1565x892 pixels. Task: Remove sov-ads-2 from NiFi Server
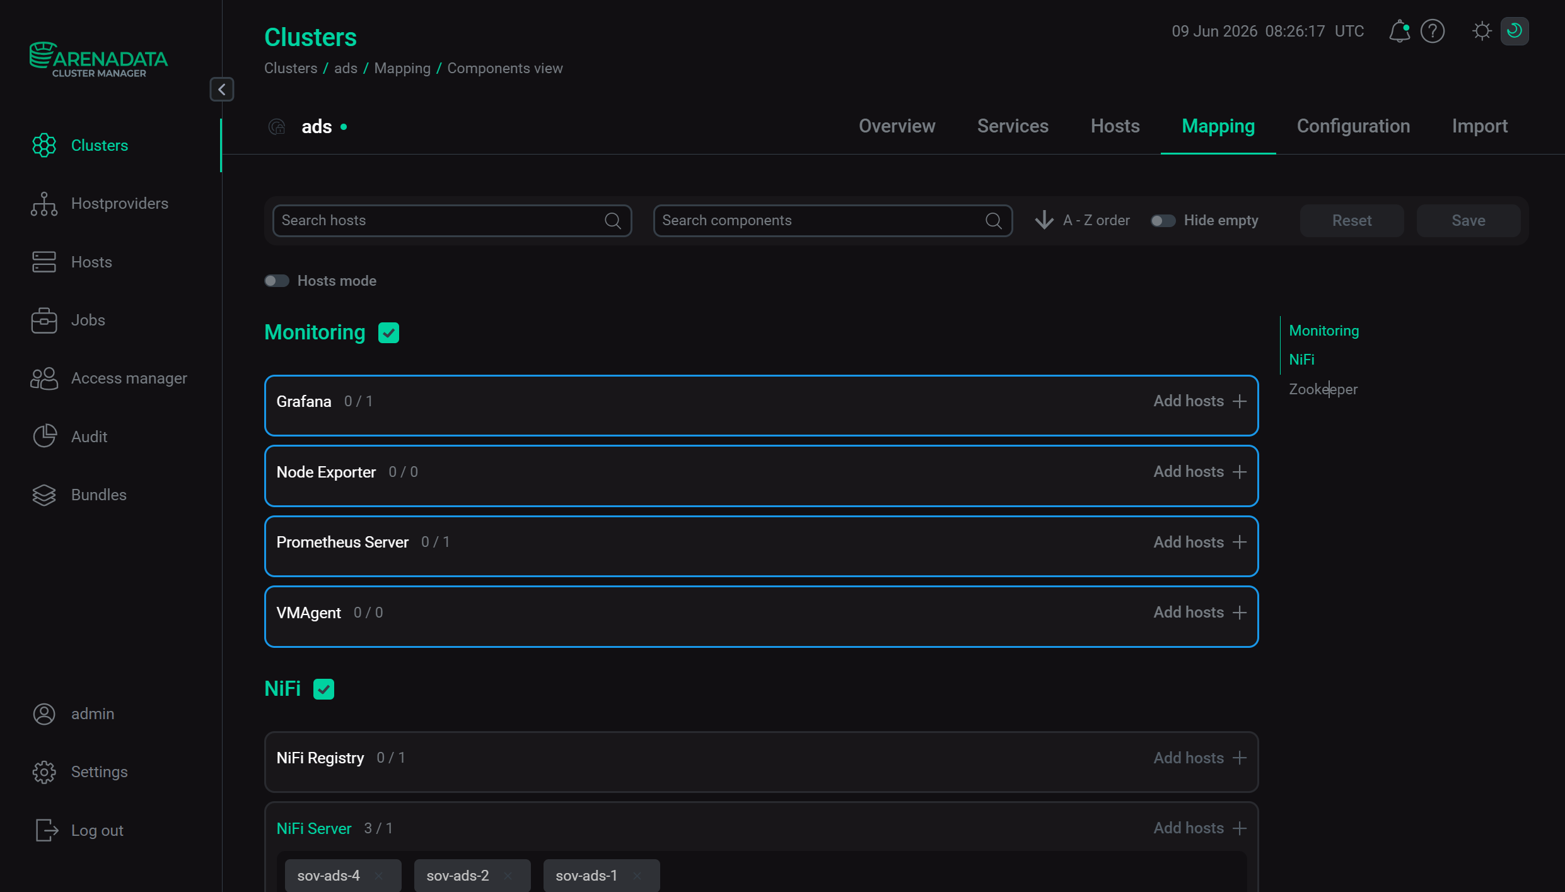[508, 876]
